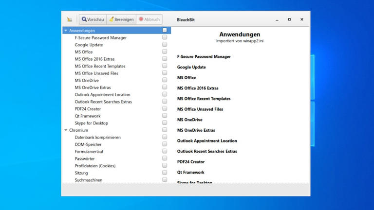Tick MS Office 2016 Extras checkbox
The width and height of the screenshot is (374, 210).
(165, 59)
